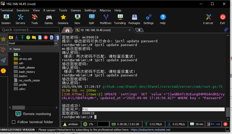
Task: Select the .zshrc file
Action: (20, 89)
